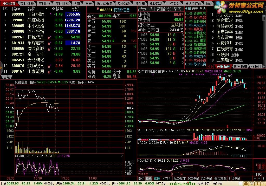
Task: Click the market breadth arrows indicator in status bar
Action: [183, 183]
